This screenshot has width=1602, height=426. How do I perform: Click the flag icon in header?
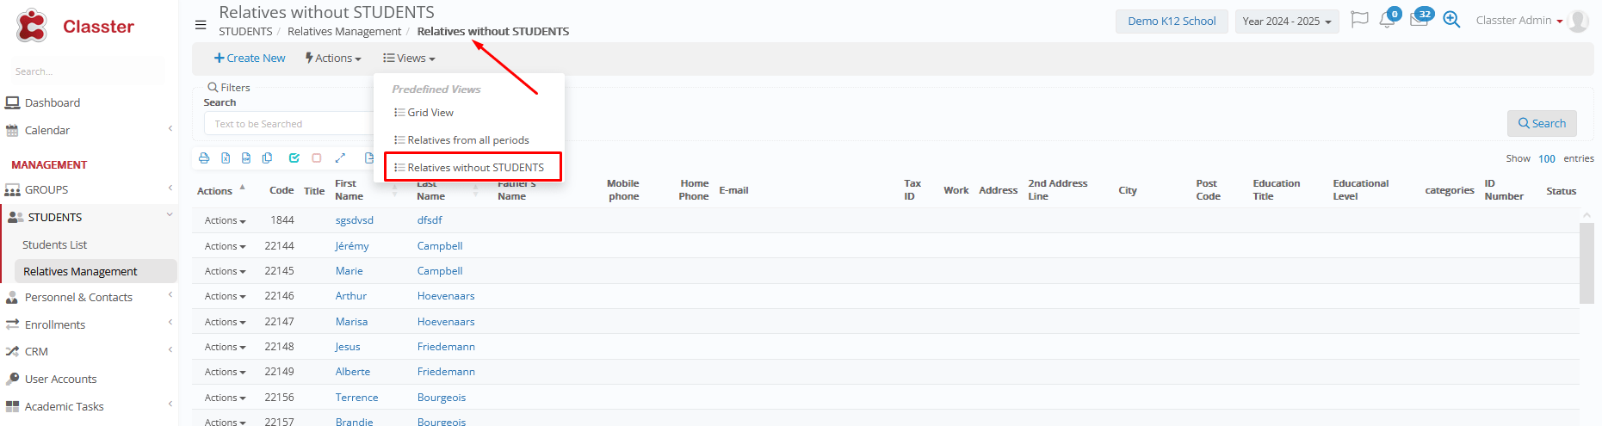pyautogui.click(x=1359, y=20)
